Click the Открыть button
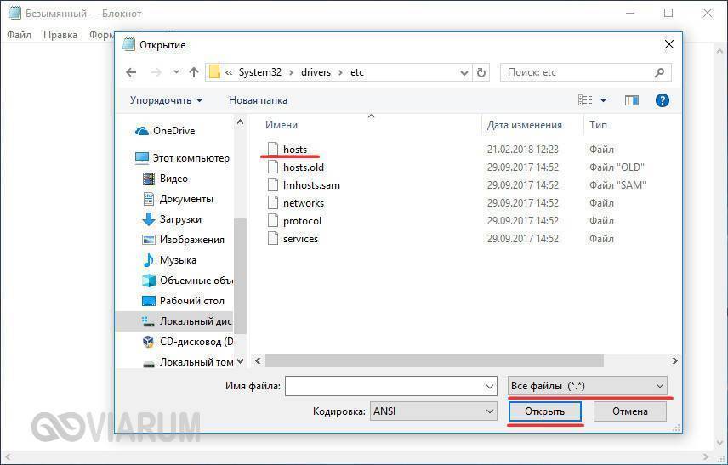 544,411
